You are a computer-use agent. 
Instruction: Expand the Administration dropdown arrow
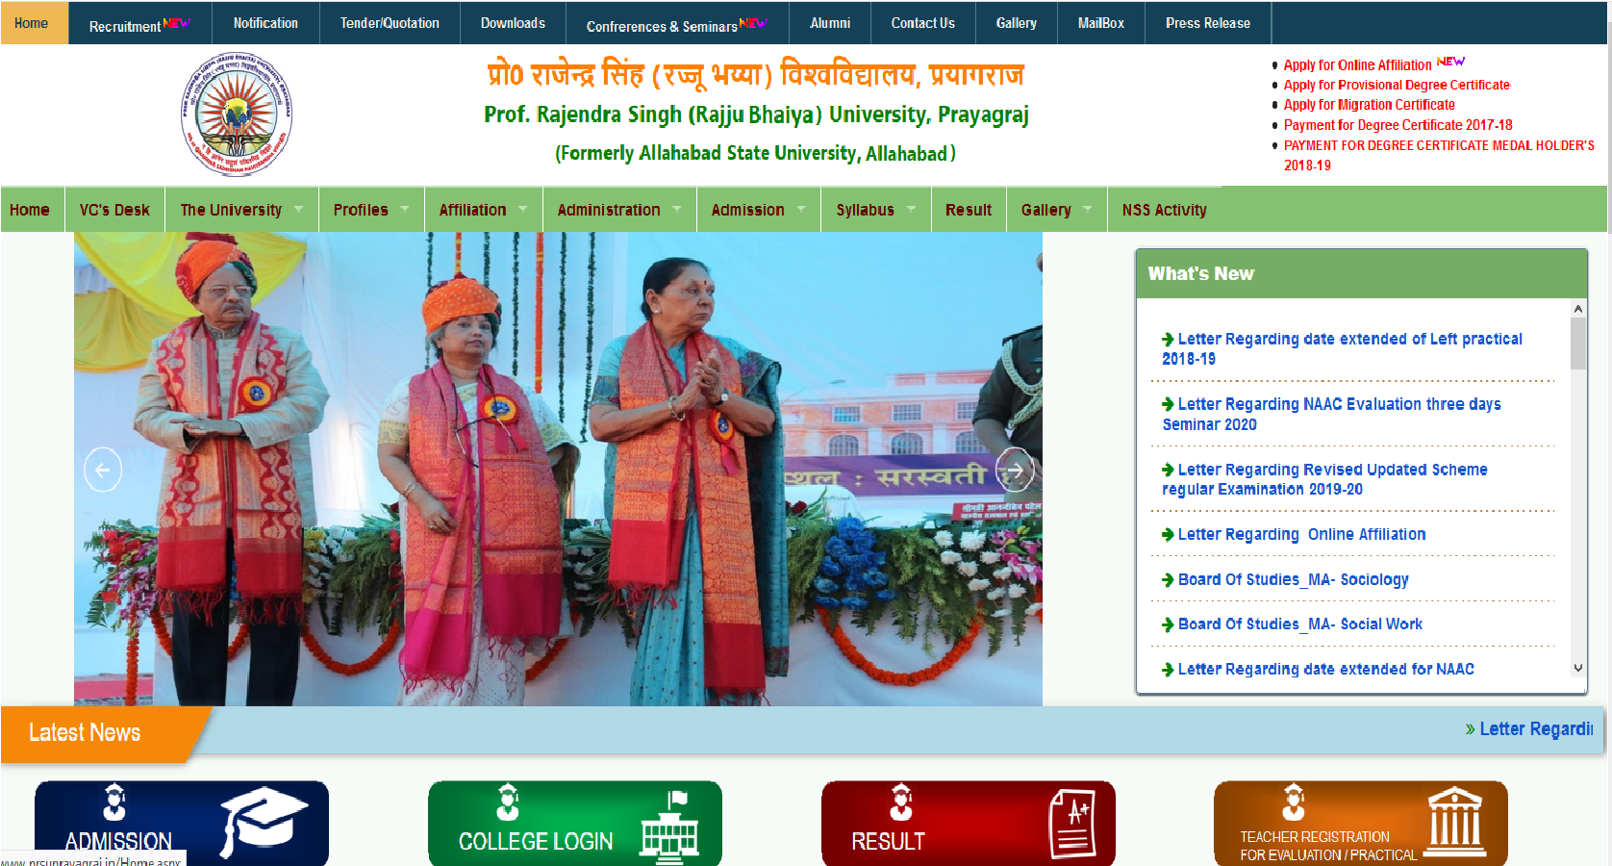(x=677, y=209)
